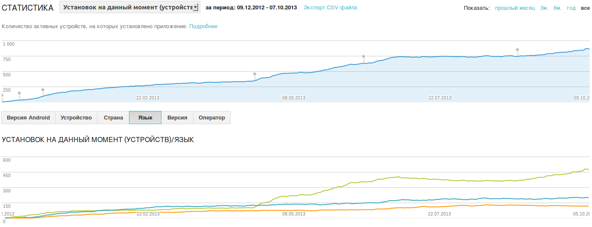Show statistics for прошлый месяц
The height and width of the screenshot is (227, 592).
coord(515,8)
